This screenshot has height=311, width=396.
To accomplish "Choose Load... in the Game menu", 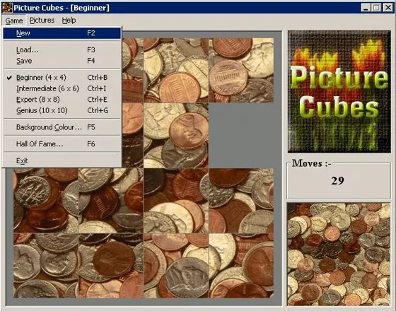I will pyautogui.click(x=62, y=50).
